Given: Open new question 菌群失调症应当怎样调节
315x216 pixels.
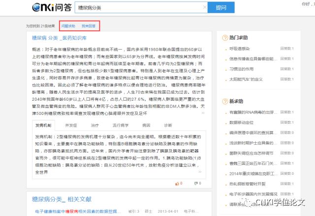Looking at the screenshot, I should point(252,153).
